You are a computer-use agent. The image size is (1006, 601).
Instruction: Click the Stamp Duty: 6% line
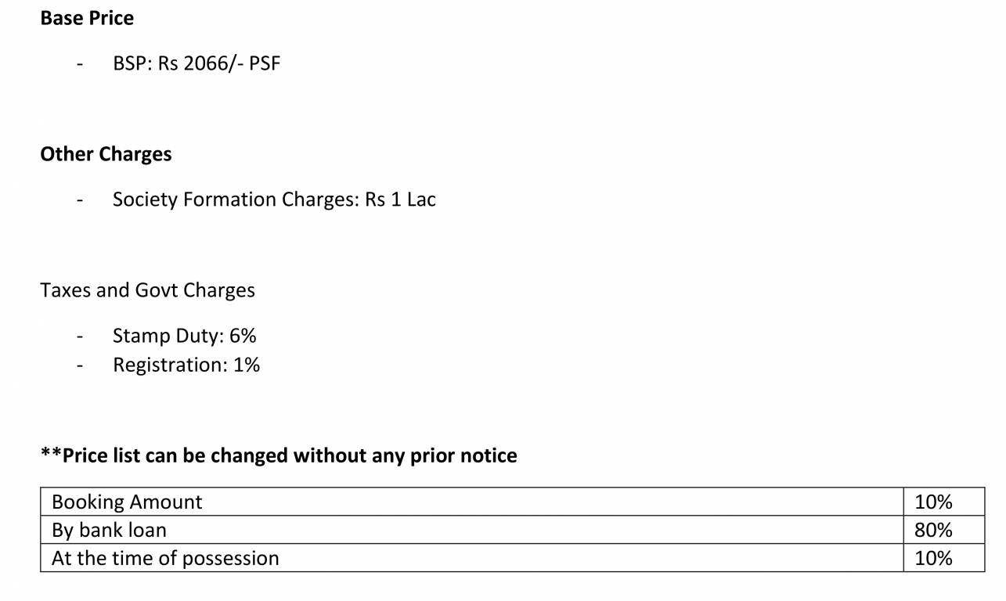click(184, 336)
